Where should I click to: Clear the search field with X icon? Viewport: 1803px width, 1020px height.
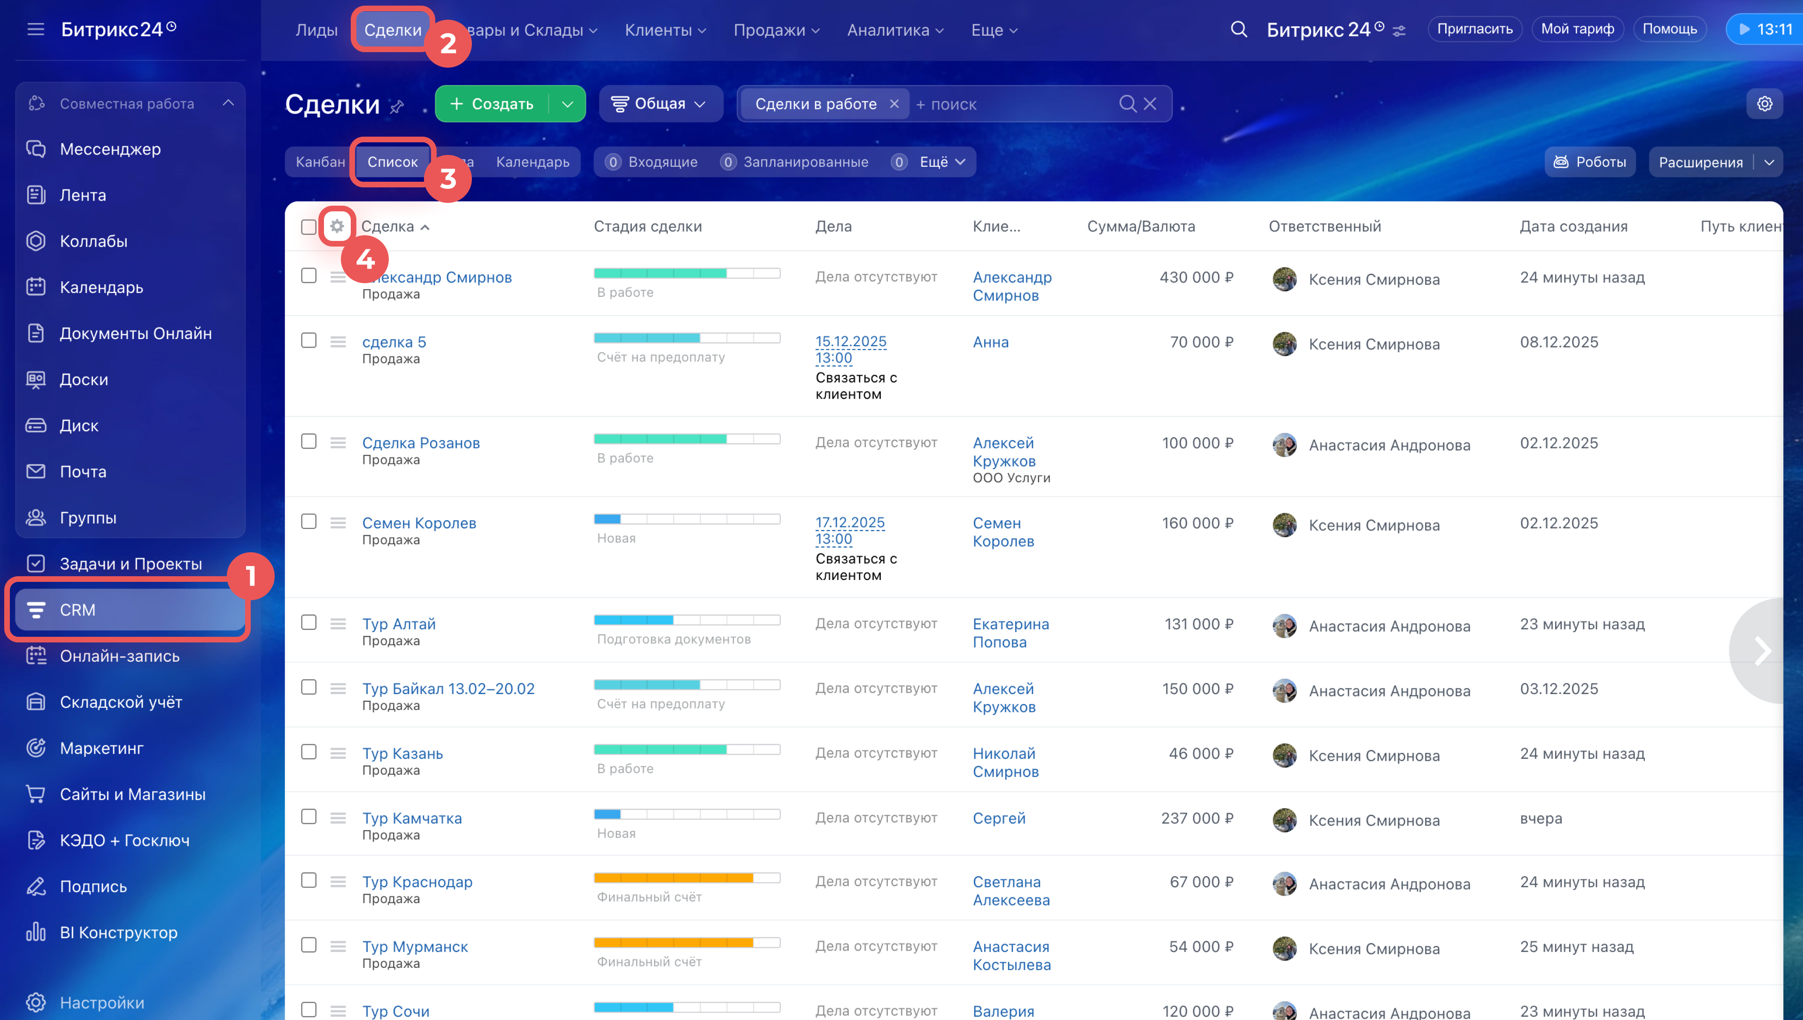click(1150, 104)
